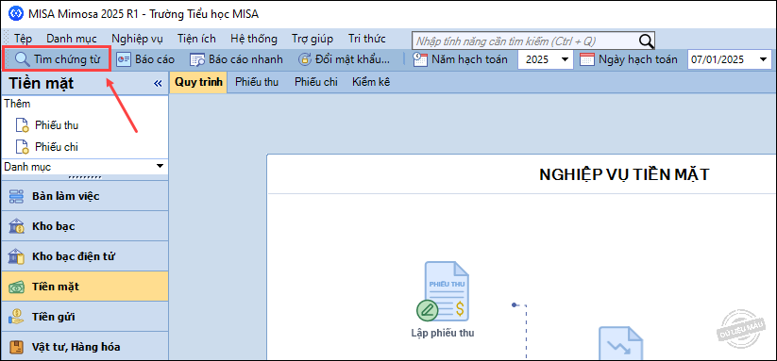This screenshot has height=361, width=777.
Task: Click the Lập phiếu thu workflow icon
Action: (x=443, y=292)
